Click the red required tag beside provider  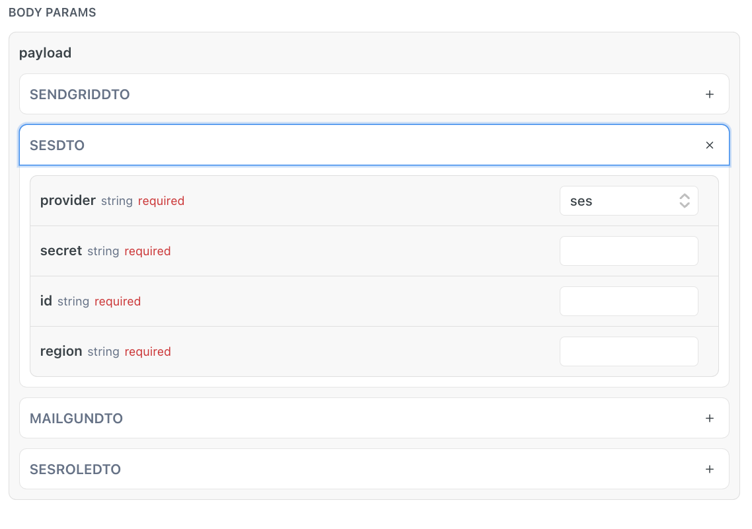[161, 201]
